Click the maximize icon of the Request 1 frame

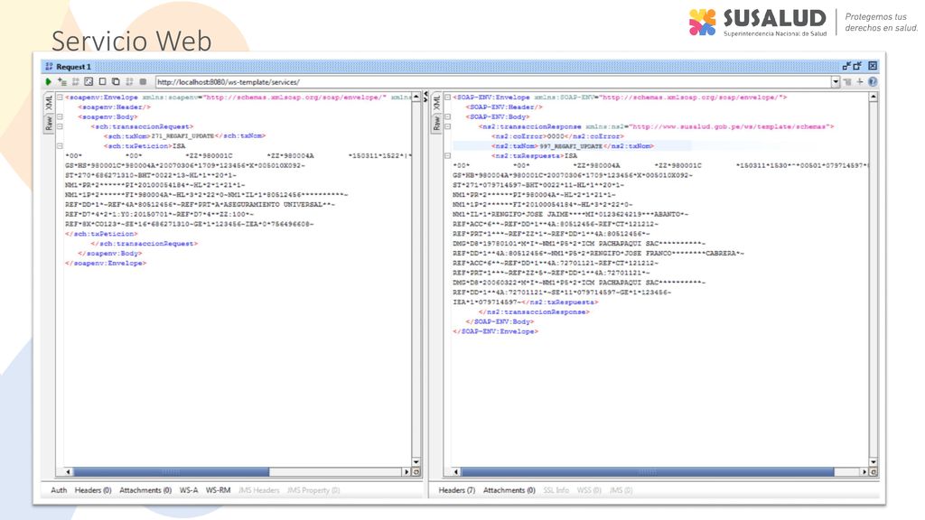pos(858,66)
